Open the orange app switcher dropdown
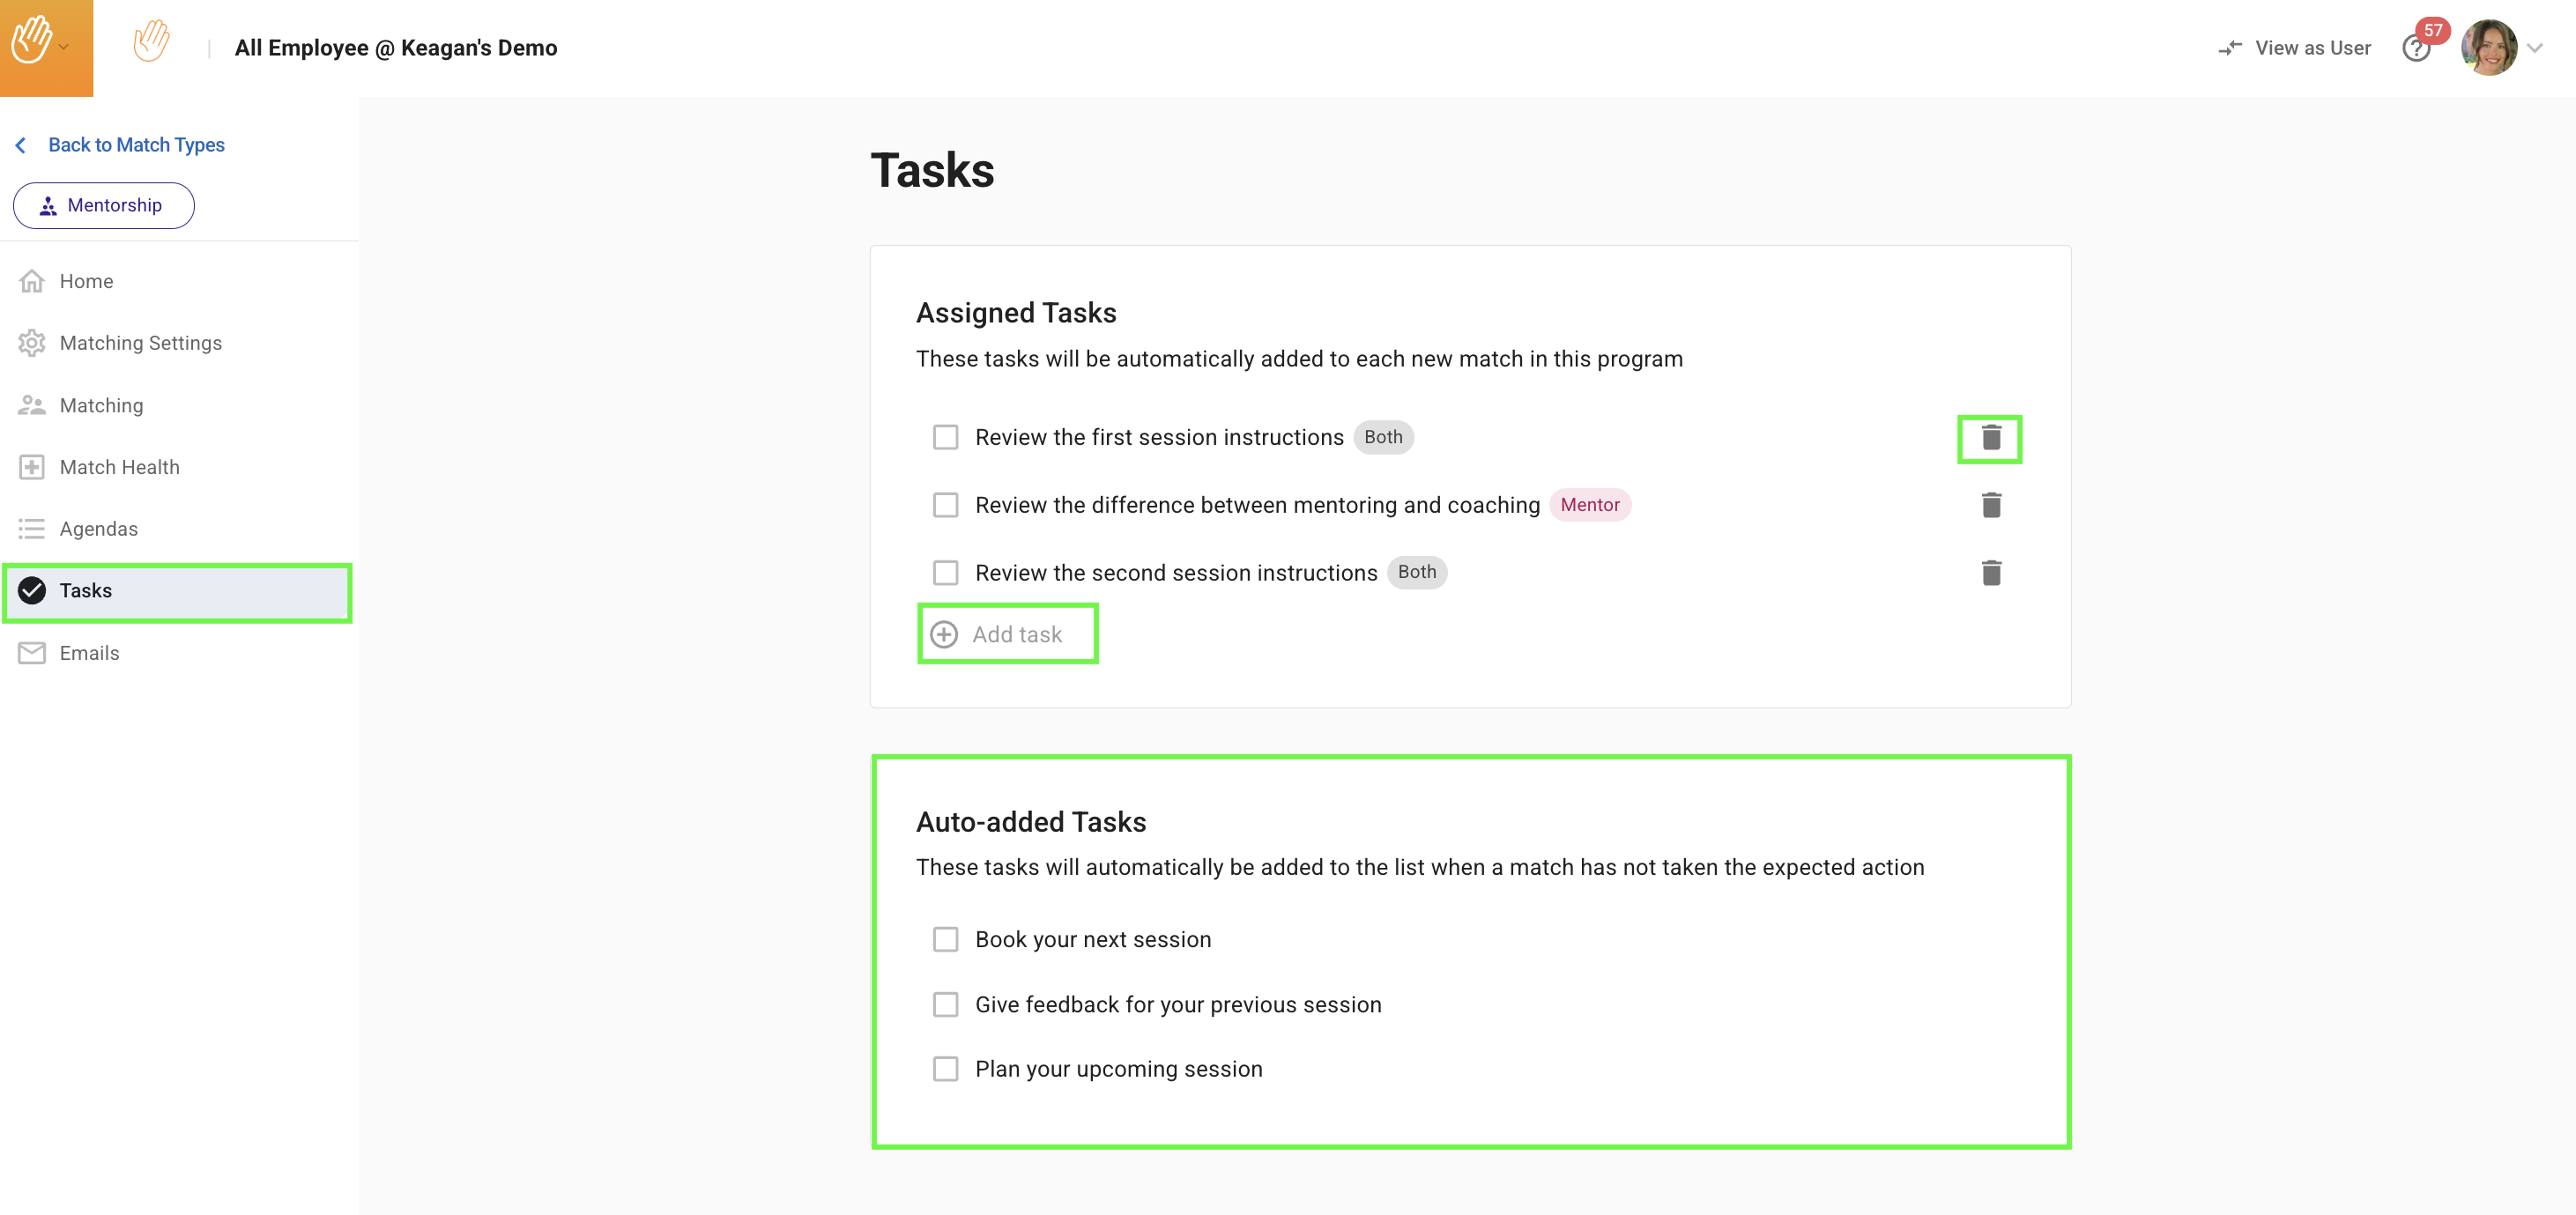Viewport: 2576px width, 1215px height. click(46, 46)
